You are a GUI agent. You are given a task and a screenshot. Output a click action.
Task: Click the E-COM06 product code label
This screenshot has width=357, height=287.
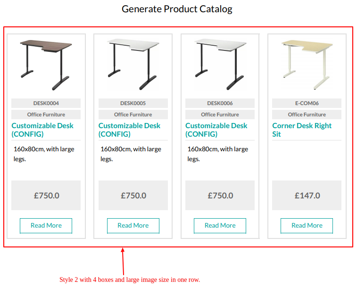tap(307, 103)
